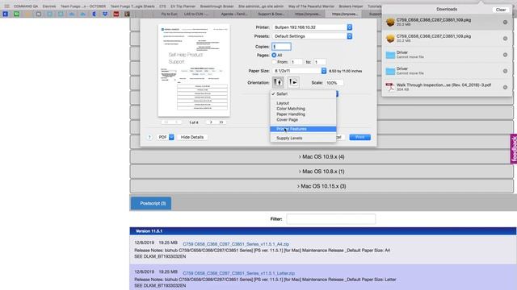Go to next preview page arrow

(211, 122)
